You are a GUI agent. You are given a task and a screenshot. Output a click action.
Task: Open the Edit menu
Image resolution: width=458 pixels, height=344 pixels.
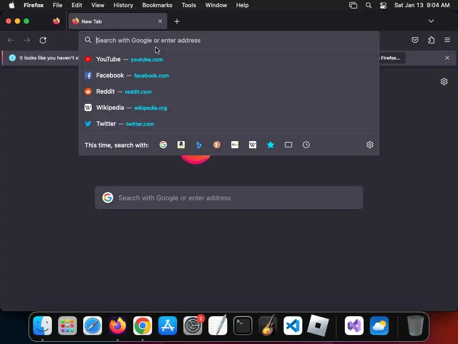pos(77,5)
